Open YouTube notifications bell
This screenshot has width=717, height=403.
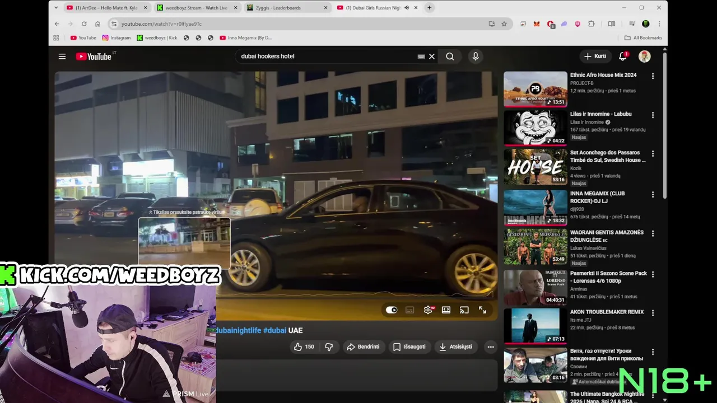[623, 57]
